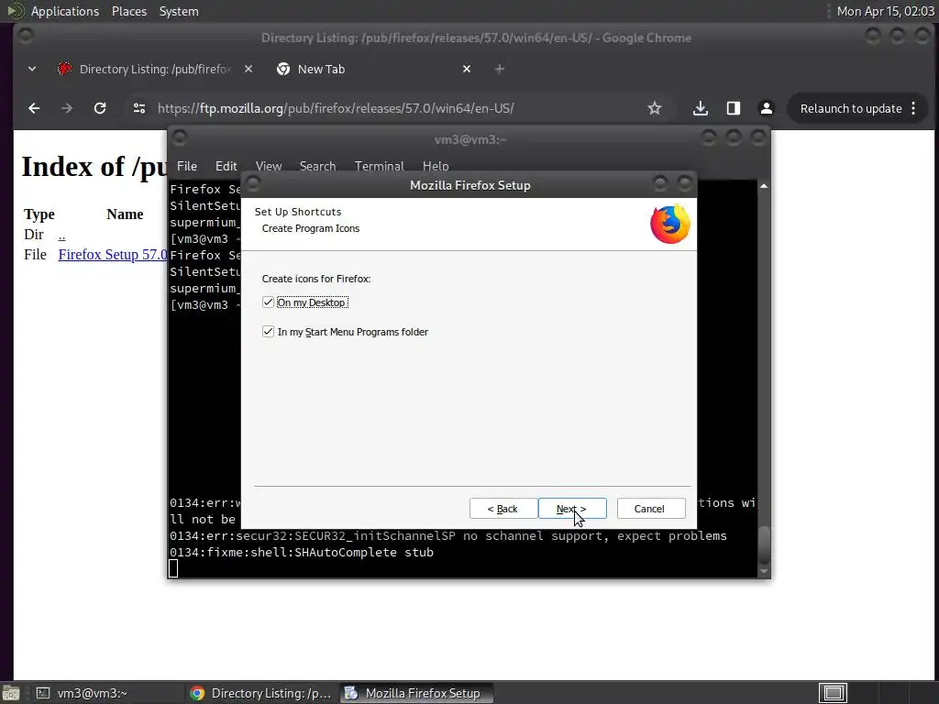
Task: Open a new Chrome tab with plus
Action: [500, 69]
